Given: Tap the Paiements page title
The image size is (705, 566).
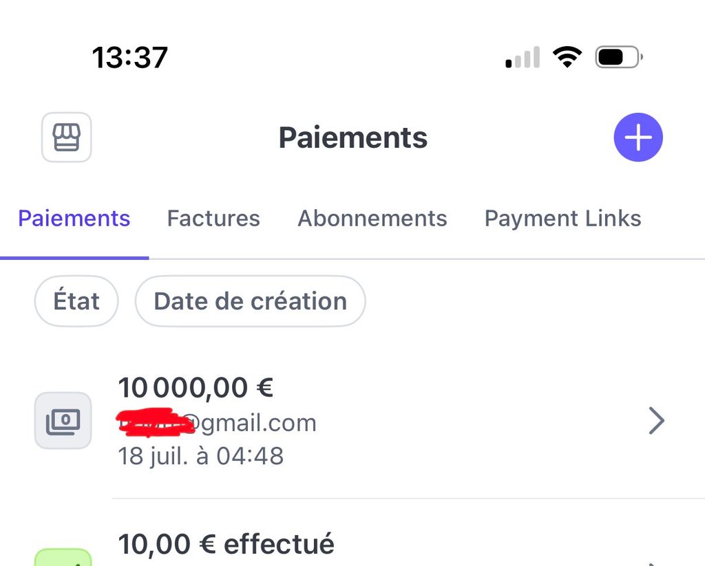Looking at the screenshot, I should click(x=352, y=138).
